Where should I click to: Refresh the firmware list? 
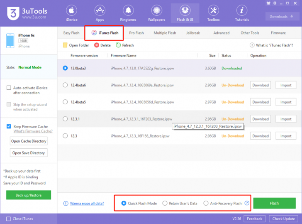coord(125,45)
